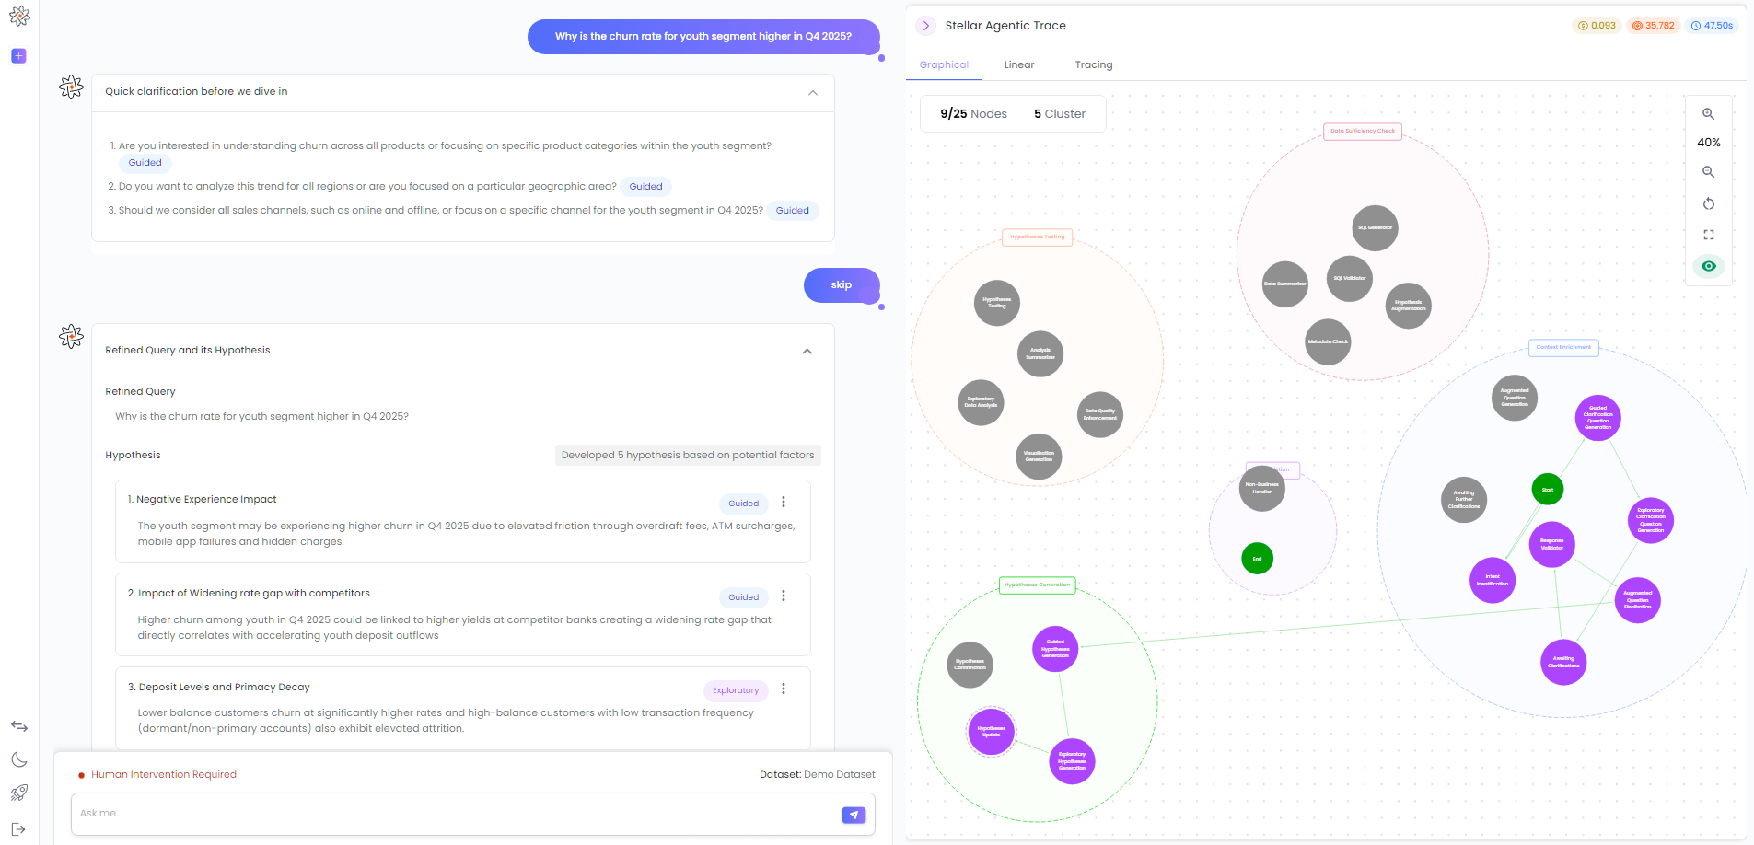Select the green Start node
This screenshot has height=845, width=1754.
[1548, 489]
